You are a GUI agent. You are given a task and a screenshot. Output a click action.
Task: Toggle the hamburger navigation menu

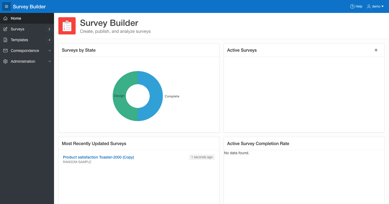click(x=6, y=6)
